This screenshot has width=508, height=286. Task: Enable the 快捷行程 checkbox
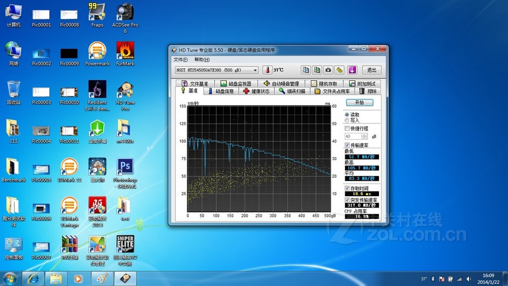(x=347, y=128)
